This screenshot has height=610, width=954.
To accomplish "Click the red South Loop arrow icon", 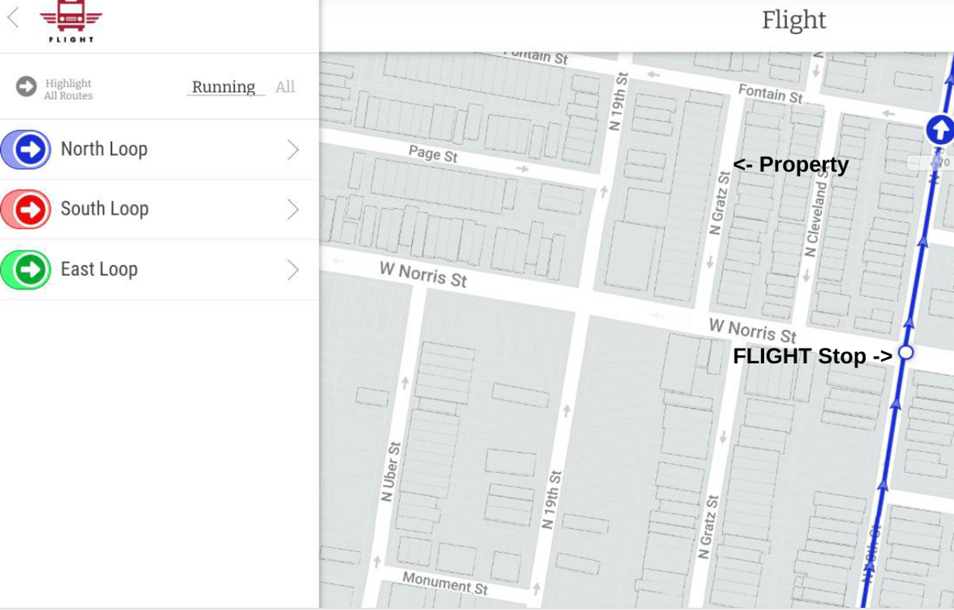I will click(29, 210).
